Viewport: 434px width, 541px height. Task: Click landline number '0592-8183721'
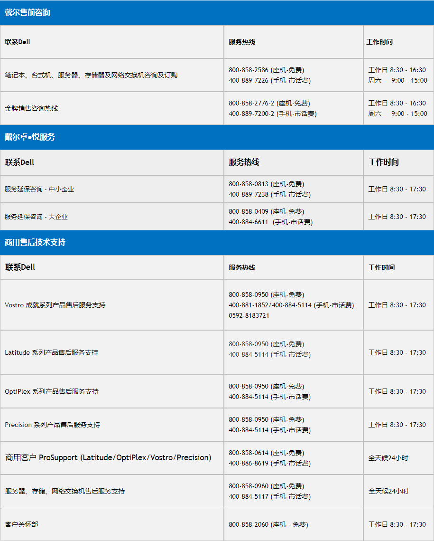tap(249, 315)
